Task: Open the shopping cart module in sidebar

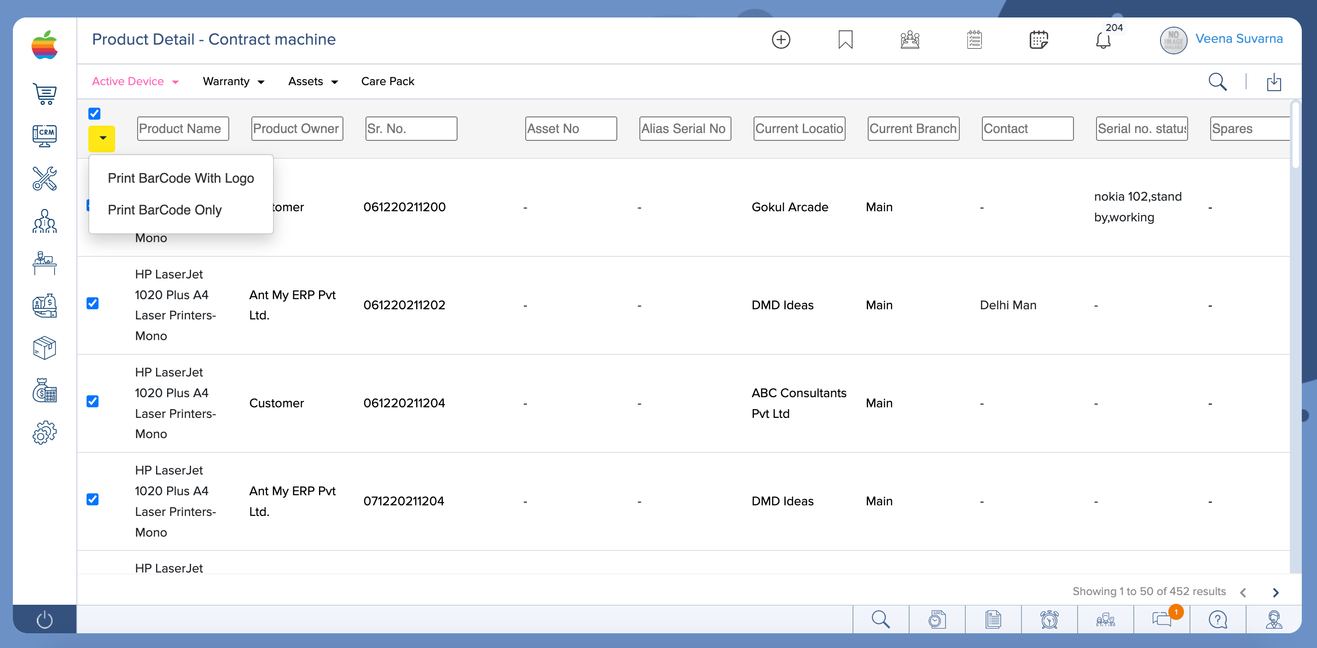Action: [x=45, y=93]
